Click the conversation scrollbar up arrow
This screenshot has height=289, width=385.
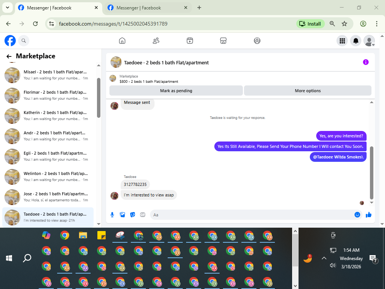tap(371, 102)
